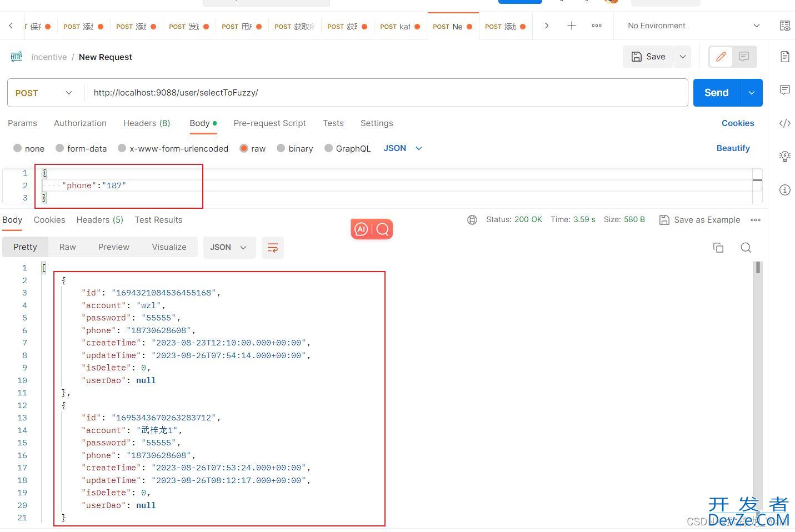Viewport: 795px width, 532px height.
Task: Click the copy response icon
Action: [x=718, y=248]
